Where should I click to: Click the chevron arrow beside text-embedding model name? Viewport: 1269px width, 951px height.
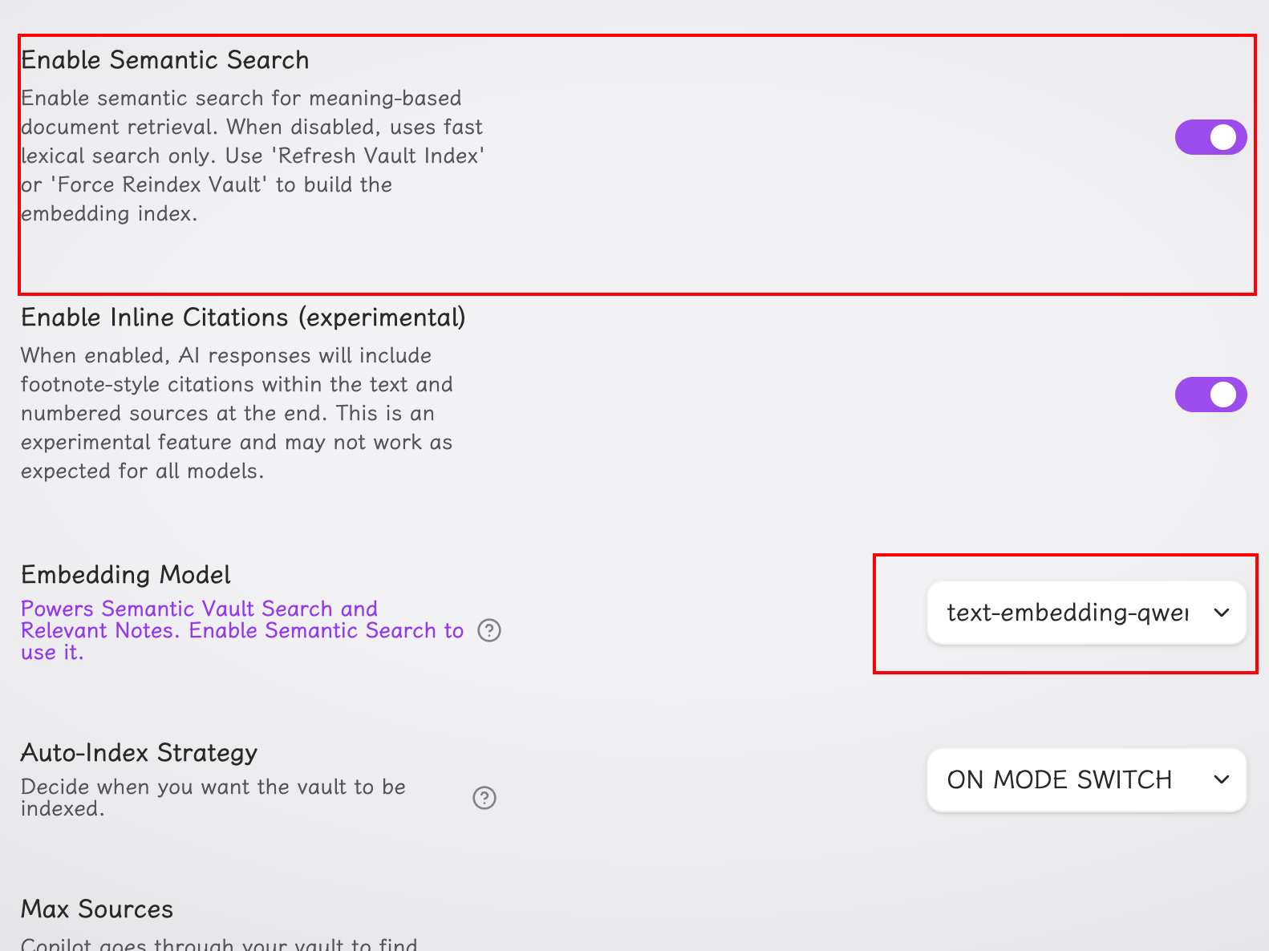pyautogui.click(x=1222, y=613)
